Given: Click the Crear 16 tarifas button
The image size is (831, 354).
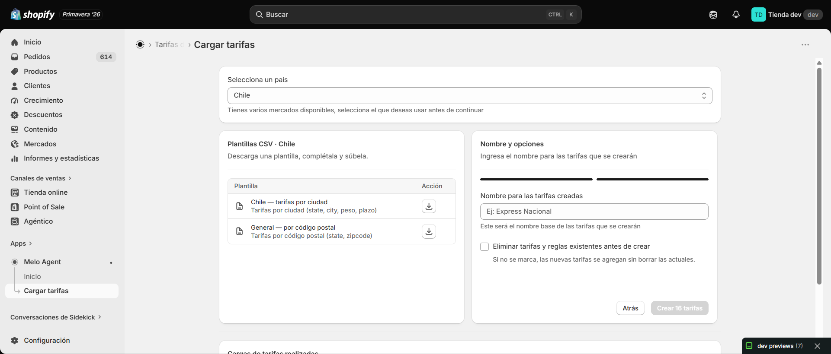Looking at the screenshot, I should pos(680,308).
